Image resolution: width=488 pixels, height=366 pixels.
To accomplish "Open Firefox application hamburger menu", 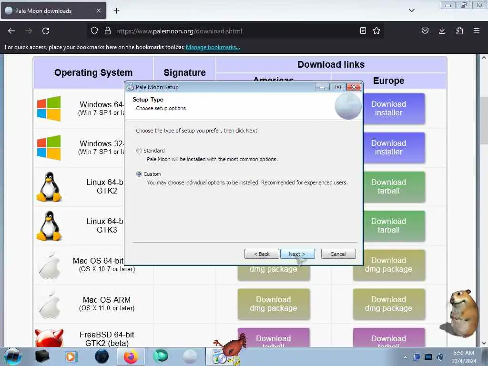I will click(x=477, y=31).
